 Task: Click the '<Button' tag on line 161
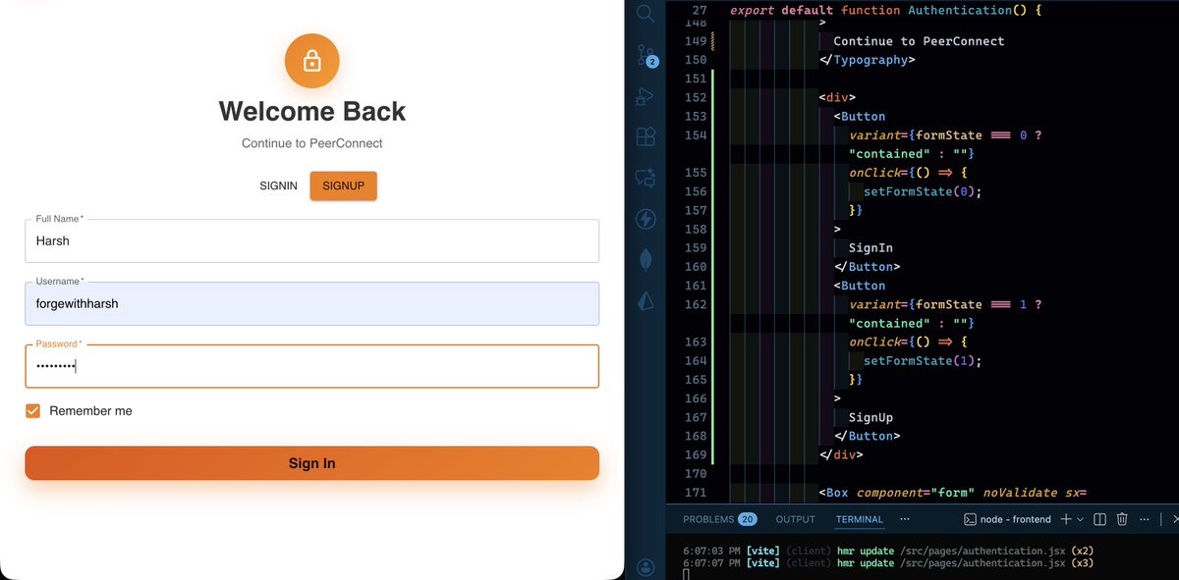click(860, 286)
